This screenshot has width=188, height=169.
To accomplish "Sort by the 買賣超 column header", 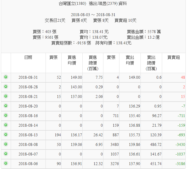I will pyautogui.click(x=173, y=57).
